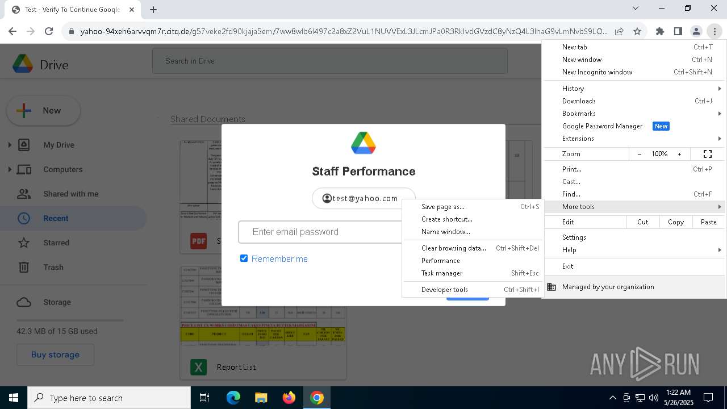Click the Copy button in Edit row
The width and height of the screenshot is (727, 409).
click(x=676, y=222)
